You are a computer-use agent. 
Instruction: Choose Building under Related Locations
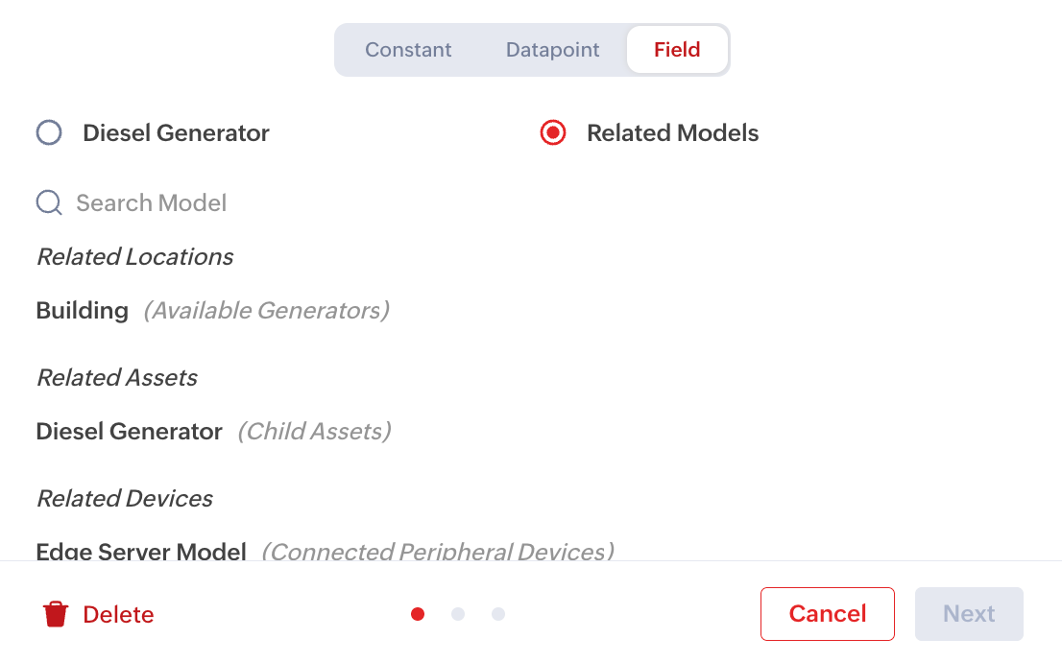83,311
